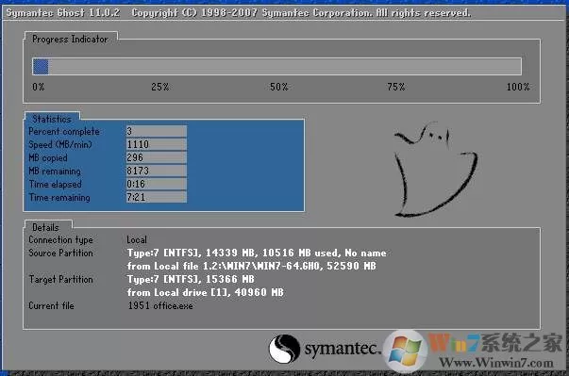Click the 100% marker under progress bar
Viewport: 569px width, 376px height.
pos(518,87)
